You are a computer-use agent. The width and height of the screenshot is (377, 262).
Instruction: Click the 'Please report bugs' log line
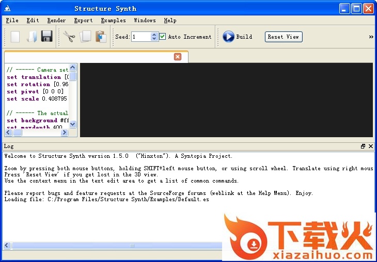[159, 193]
